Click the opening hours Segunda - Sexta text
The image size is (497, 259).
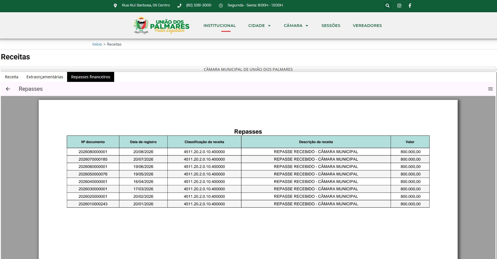click(x=255, y=5)
